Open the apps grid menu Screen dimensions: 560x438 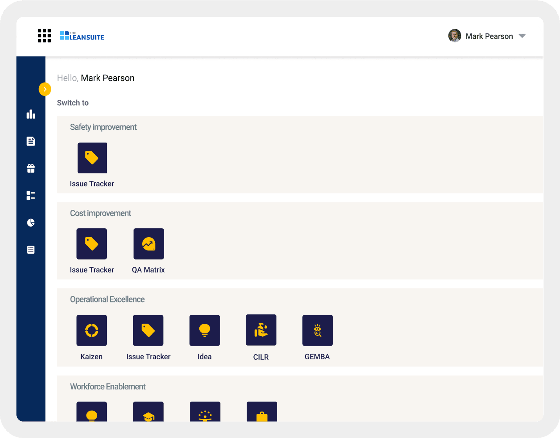pyautogui.click(x=44, y=36)
